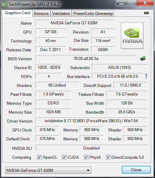This screenshot has height=178, width=155.
Task: Click the NVIDIA SLI Disabled field
Action: (92, 148)
